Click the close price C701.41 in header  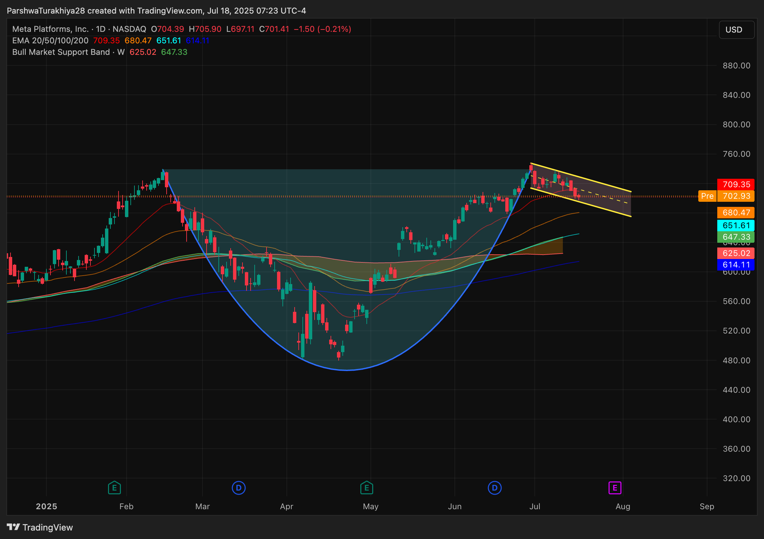click(x=274, y=29)
